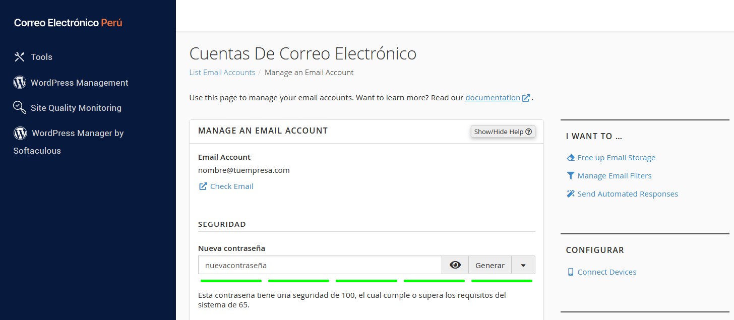Click the funnel icon for Manage Email Filters

pos(571,176)
